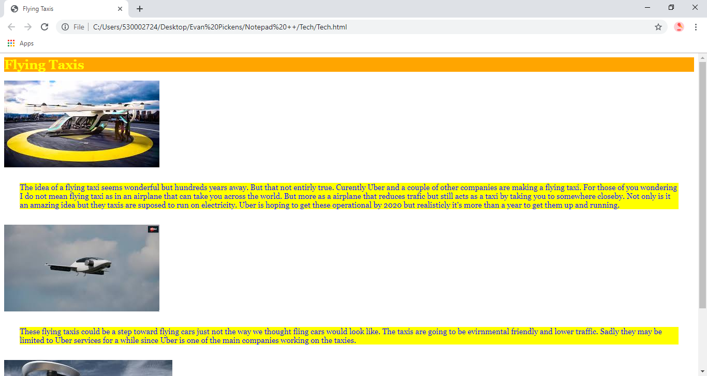
Task: Click the aircraft in cloudy sky image
Action: coord(82,268)
